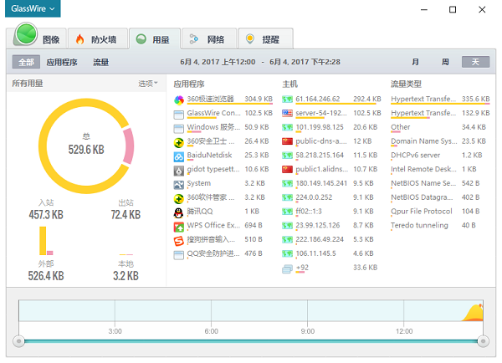Click the 搜狗拼音输入法 icon
The image size is (502, 363).
coord(179,240)
